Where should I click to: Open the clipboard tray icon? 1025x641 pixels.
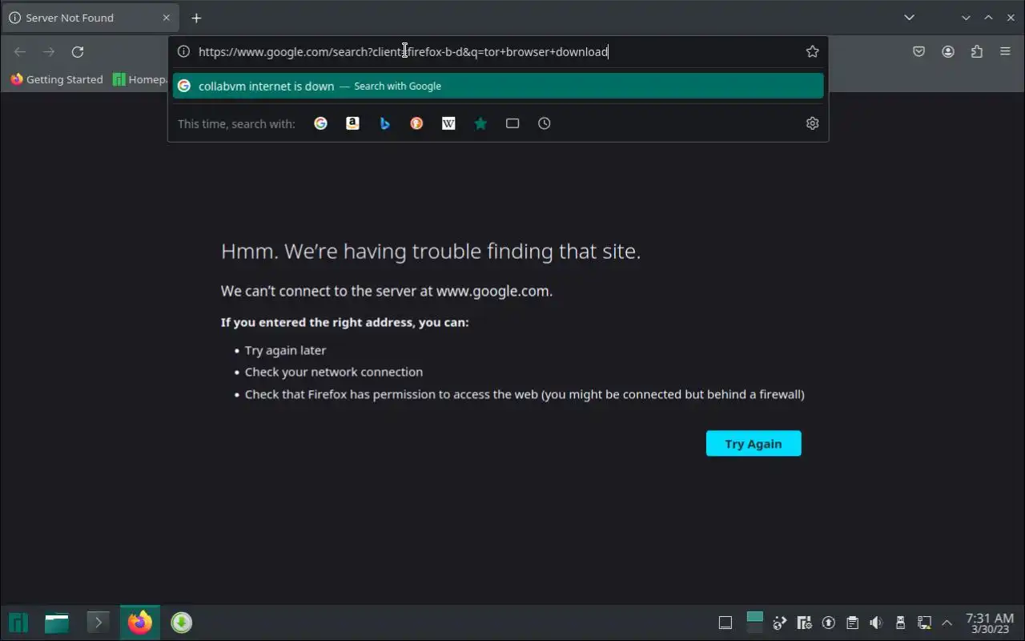point(853,623)
